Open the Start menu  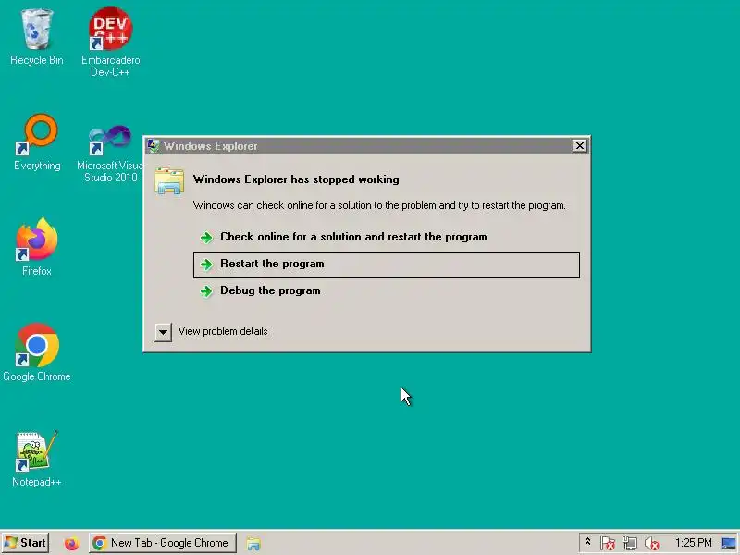click(26, 543)
